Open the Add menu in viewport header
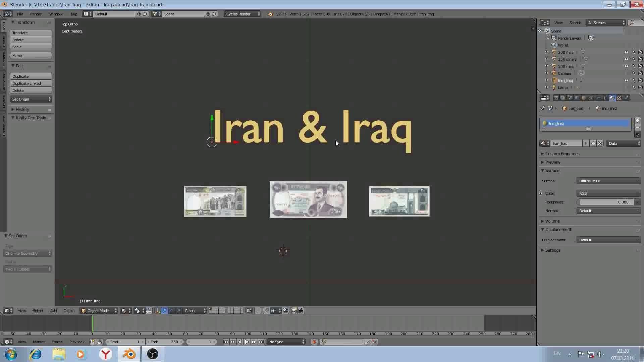644x362 pixels. (53, 311)
